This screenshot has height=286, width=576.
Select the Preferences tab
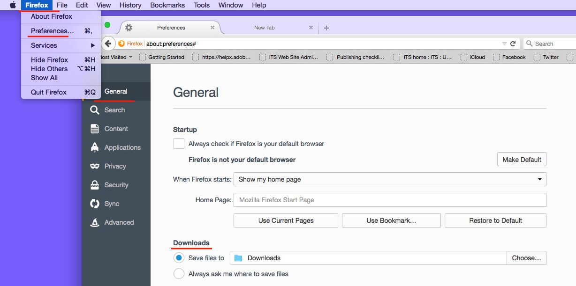171,28
